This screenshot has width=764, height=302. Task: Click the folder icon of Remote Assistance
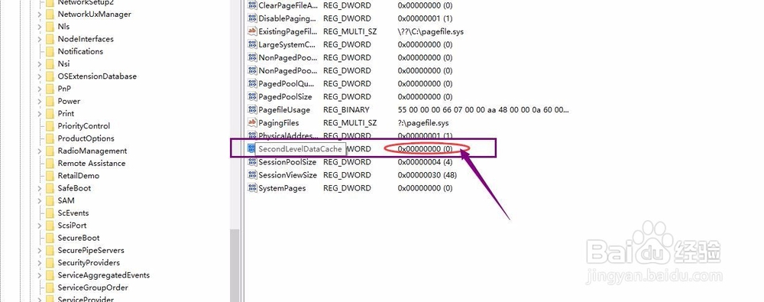(x=50, y=163)
